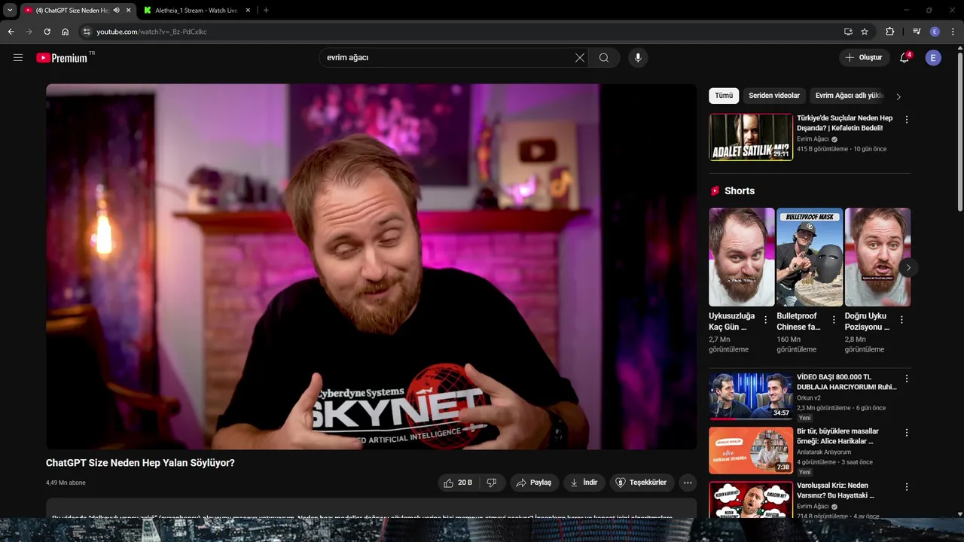Click the install app icon in address bar

848,32
